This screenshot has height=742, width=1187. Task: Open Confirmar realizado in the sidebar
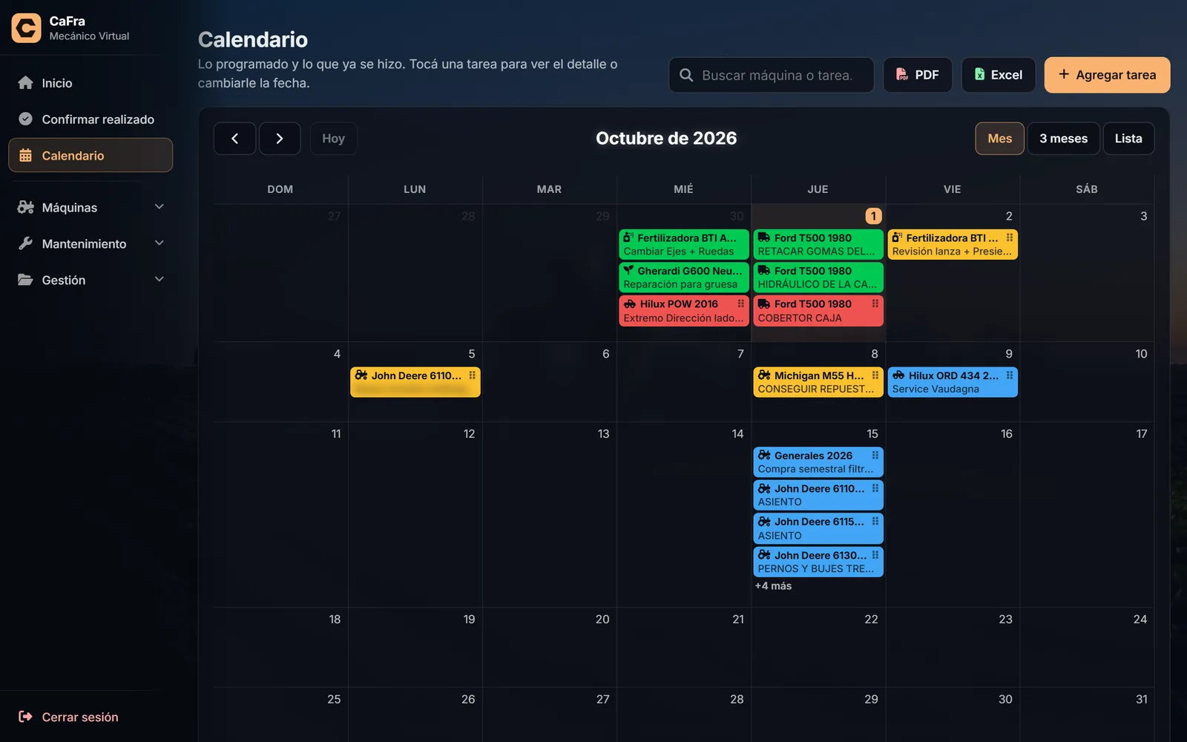click(x=91, y=119)
